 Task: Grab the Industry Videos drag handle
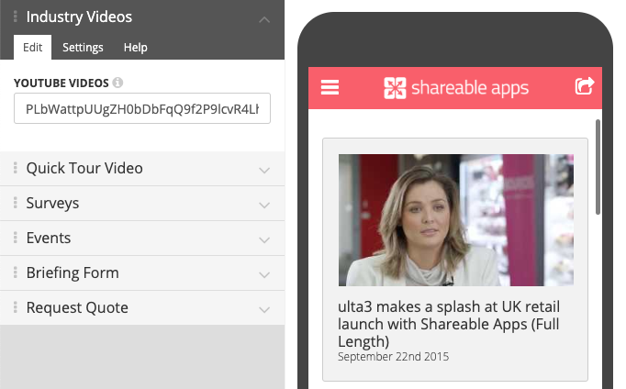16,17
